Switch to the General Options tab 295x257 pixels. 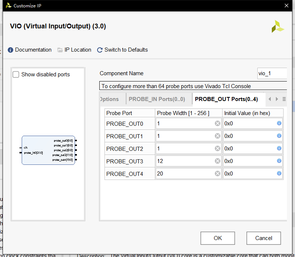pyautogui.click(x=110, y=99)
